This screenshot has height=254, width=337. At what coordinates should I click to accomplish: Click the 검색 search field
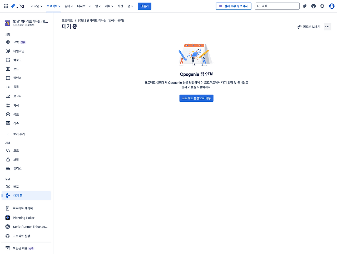pyautogui.click(x=277, y=6)
